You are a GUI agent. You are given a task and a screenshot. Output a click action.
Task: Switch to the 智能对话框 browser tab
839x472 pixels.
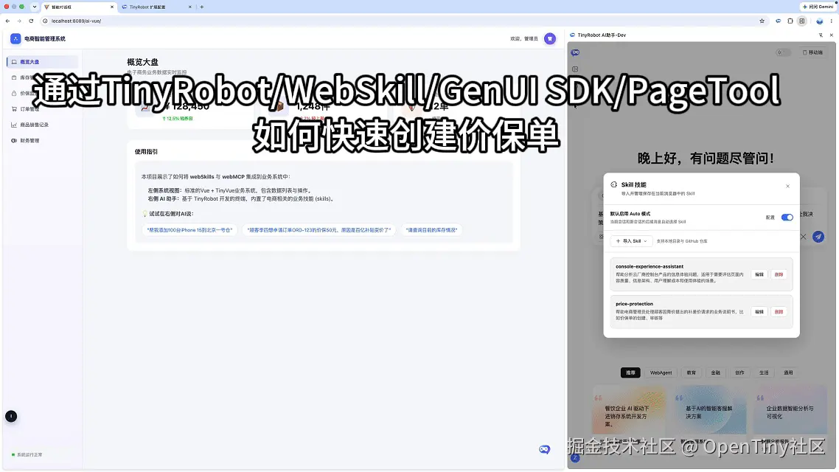(79, 7)
